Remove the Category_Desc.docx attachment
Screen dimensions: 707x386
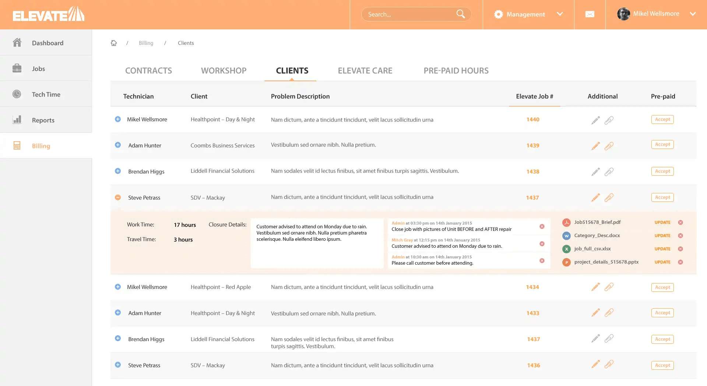pos(680,236)
